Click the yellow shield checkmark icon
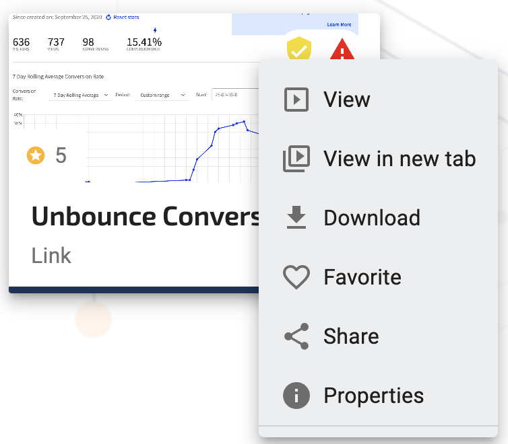The width and height of the screenshot is (508, 444). coord(299,48)
